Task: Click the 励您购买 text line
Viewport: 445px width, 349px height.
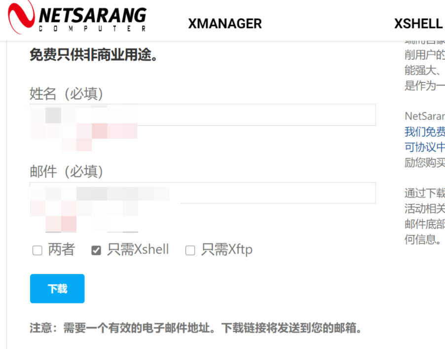Action: tap(425, 162)
